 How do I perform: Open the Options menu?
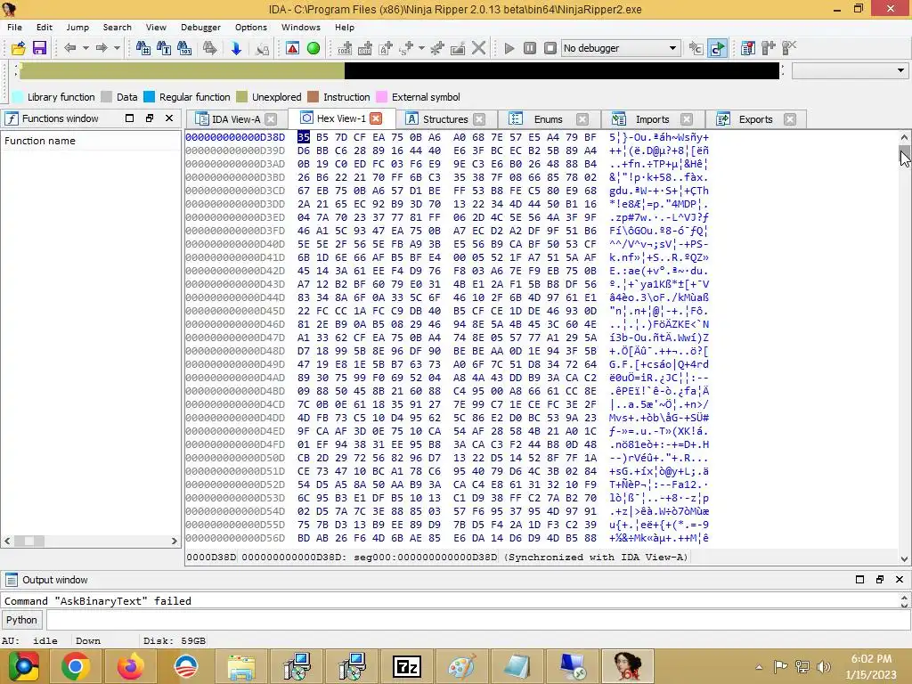click(250, 28)
